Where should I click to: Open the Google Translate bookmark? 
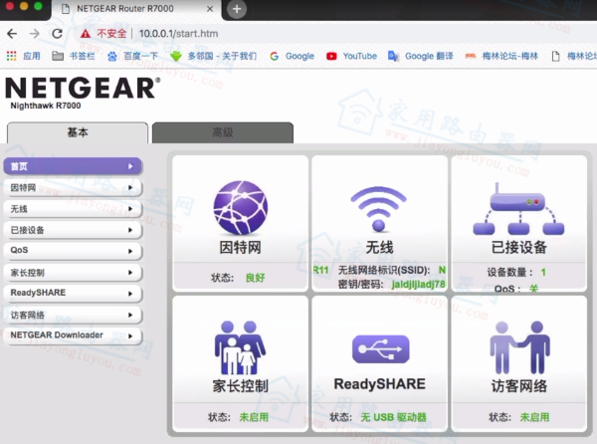click(x=425, y=56)
